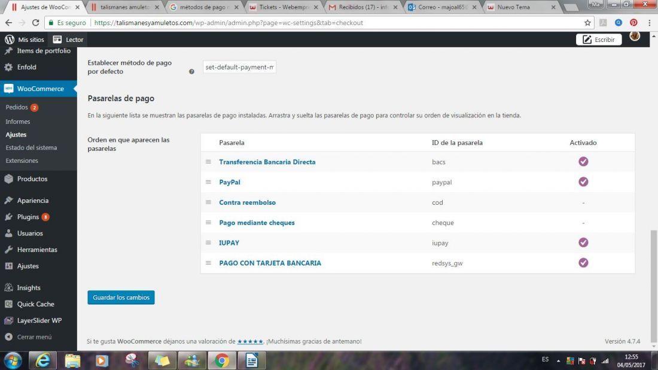Open PayPal gateway settings link

point(230,182)
